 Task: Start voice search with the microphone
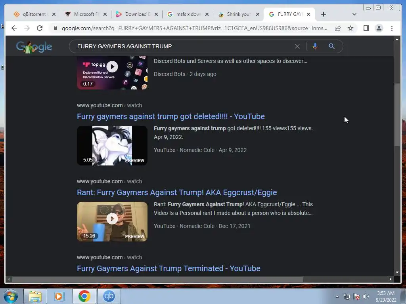[x=315, y=46]
